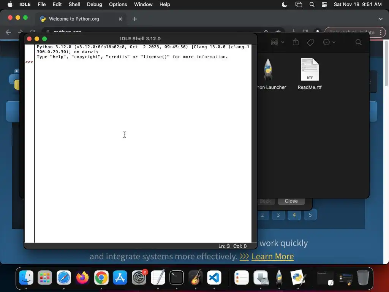Screen dimensions: 389x292
Task: Click the Finder window tag icon
Action: pos(310,42)
